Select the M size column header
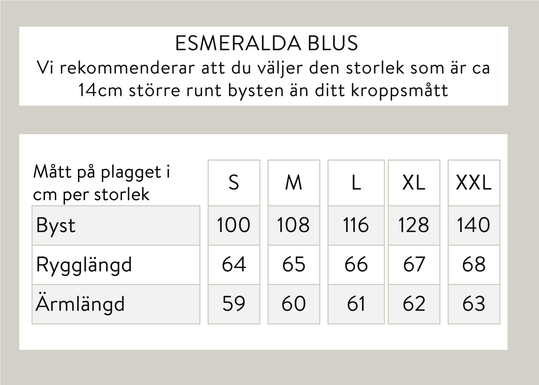This screenshot has height=385, width=539. (x=294, y=183)
